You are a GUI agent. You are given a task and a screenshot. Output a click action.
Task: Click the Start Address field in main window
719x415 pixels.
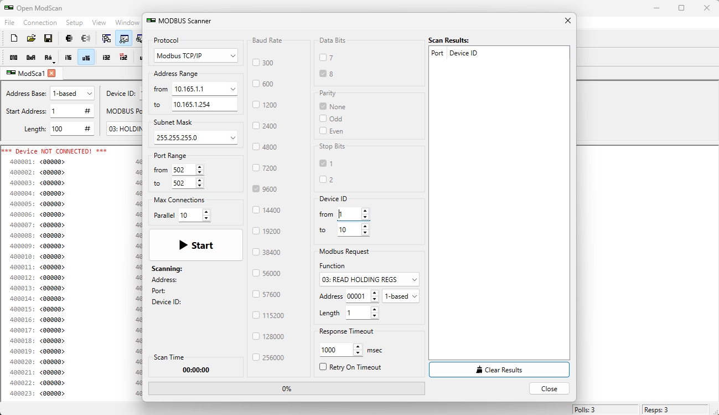tap(66, 111)
